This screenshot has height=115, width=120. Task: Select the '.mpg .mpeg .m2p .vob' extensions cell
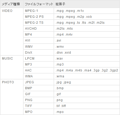pos(87,17)
